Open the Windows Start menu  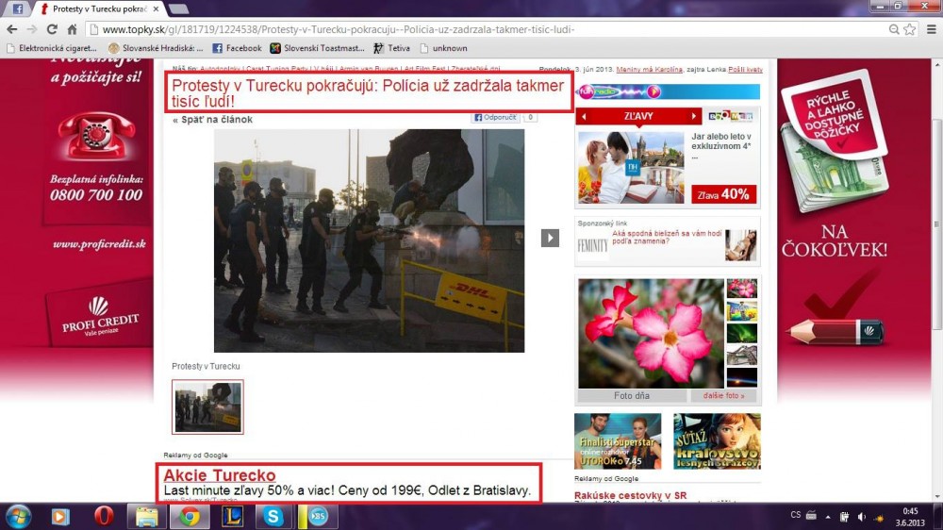[18, 517]
